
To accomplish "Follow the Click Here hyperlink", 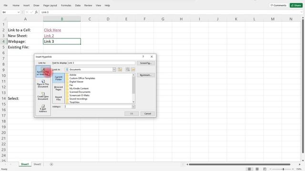I will click(52, 30).
